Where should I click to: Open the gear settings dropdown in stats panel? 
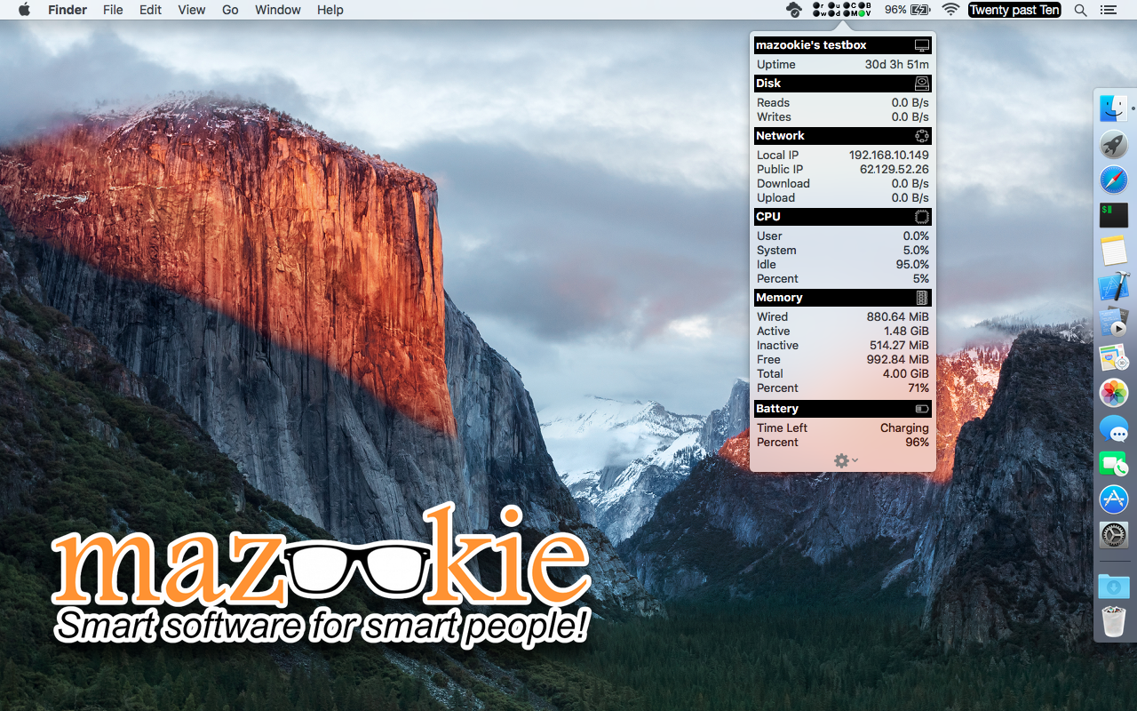846,460
